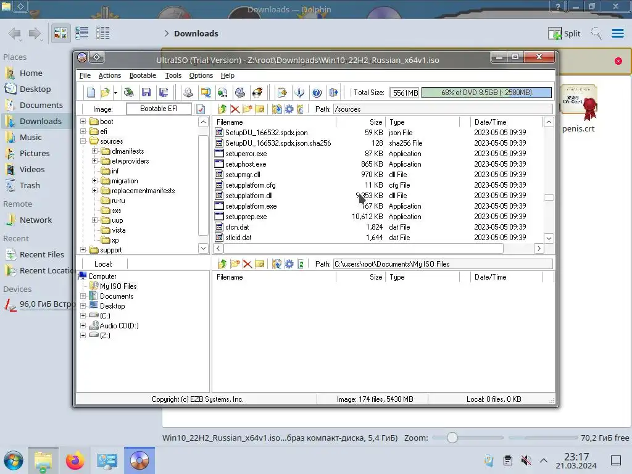Open the dropdown arrow beside the Open icon
This screenshot has width=632, height=474.
(x=115, y=93)
